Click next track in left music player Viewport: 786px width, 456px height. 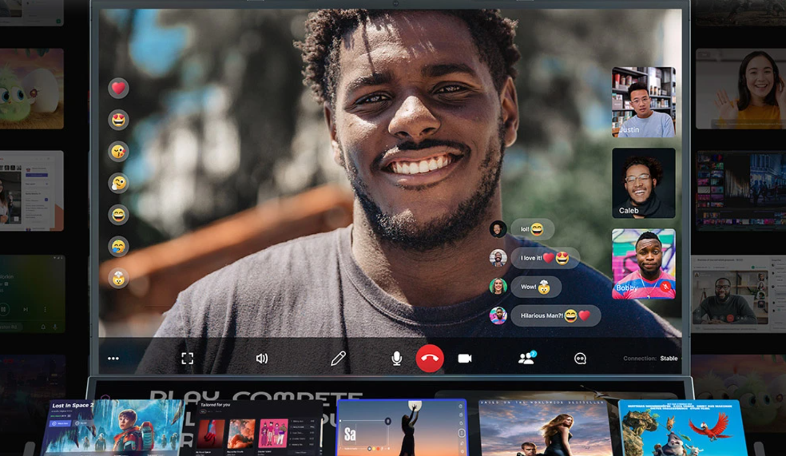click(25, 309)
